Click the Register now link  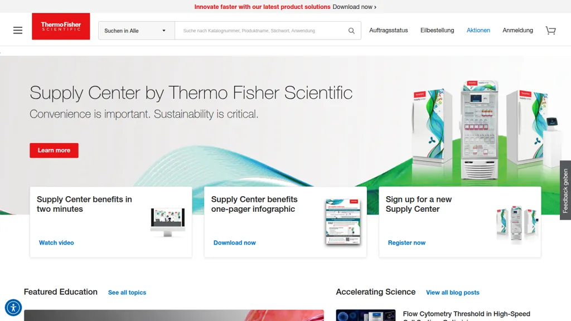pyautogui.click(x=407, y=243)
